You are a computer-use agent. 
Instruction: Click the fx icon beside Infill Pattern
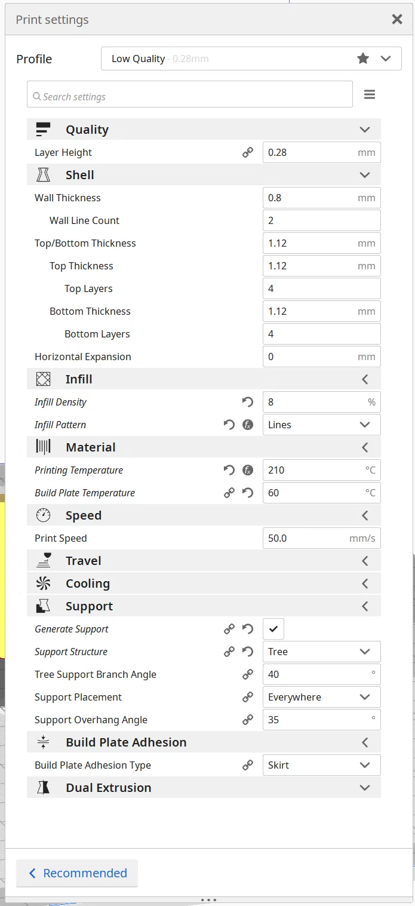pos(248,425)
